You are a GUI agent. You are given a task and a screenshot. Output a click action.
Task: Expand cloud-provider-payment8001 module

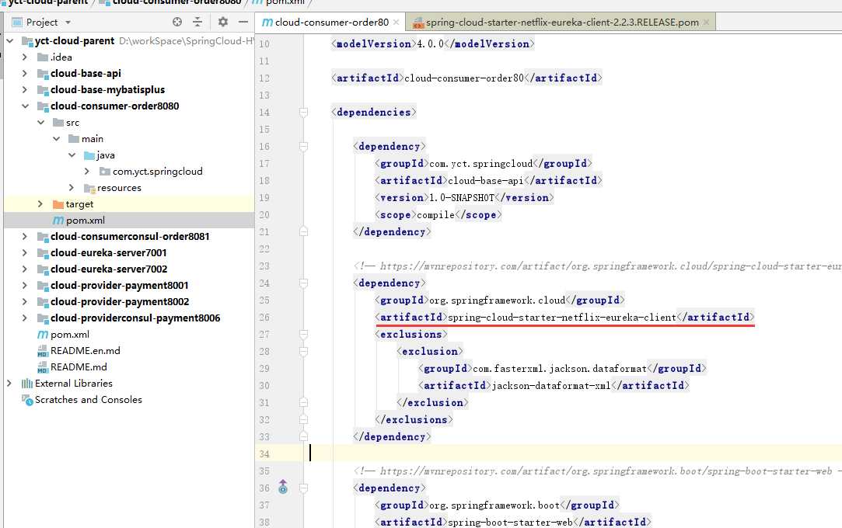tap(25, 285)
